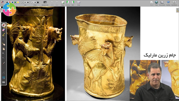Click the Erase page button
Screen dimensions: 179x101
[79, 3]
